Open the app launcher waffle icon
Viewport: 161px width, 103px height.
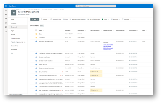pyautogui.click(x=6, y=6)
